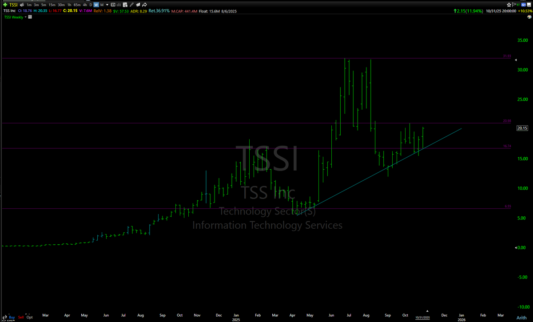This screenshot has height=322, width=533.
Task: Click the 10/31/2025 date marker on time axis
Action: click(x=422, y=318)
